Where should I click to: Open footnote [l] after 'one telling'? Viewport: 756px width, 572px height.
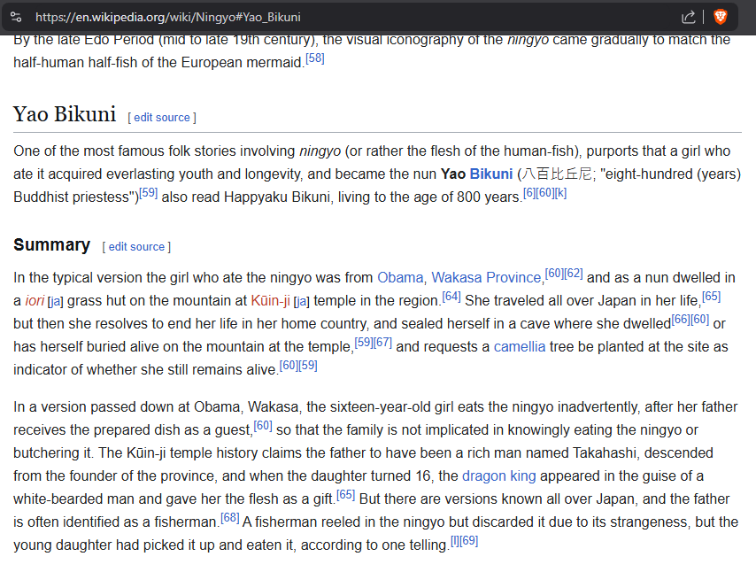pyautogui.click(x=455, y=541)
